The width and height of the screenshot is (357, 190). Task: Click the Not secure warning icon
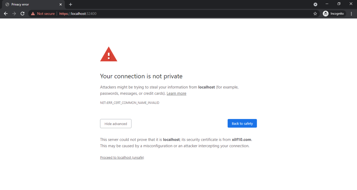coord(33,14)
